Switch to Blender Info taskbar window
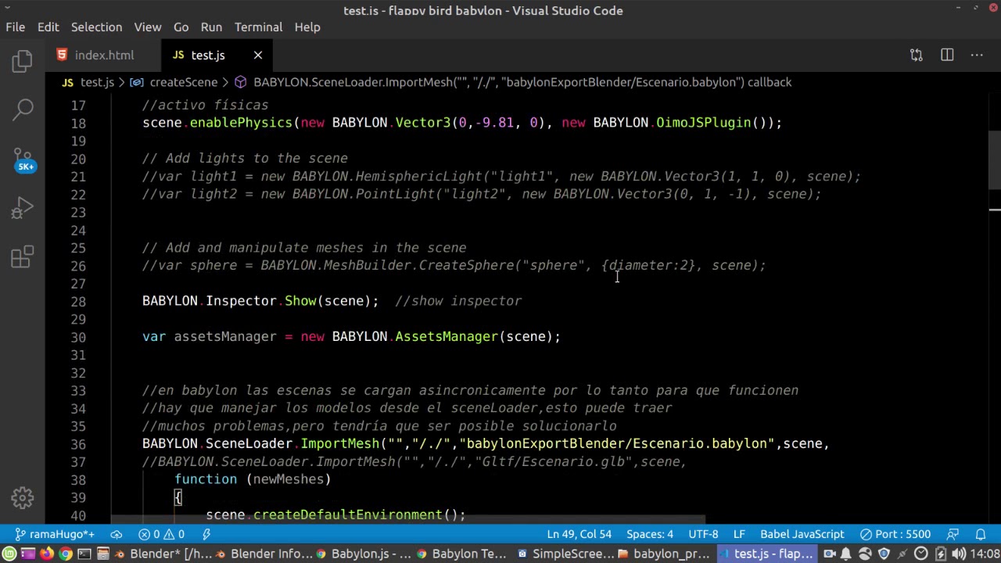1001x563 pixels. (263, 554)
